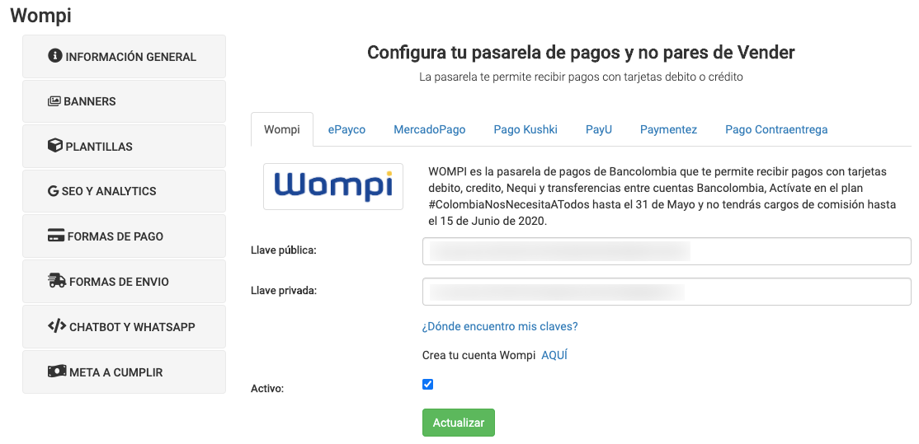
Task: Focus the Llave pública input field
Action: tap(667, 251)
